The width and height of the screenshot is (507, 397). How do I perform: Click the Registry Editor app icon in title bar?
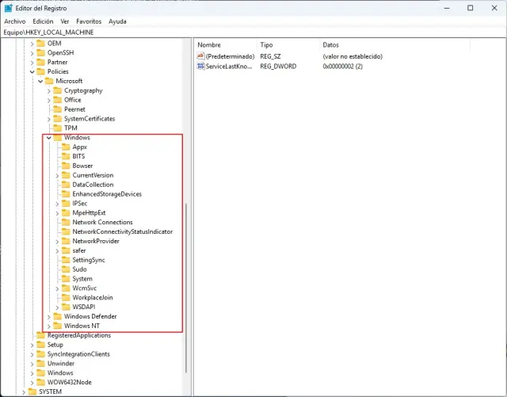point(8,7)
